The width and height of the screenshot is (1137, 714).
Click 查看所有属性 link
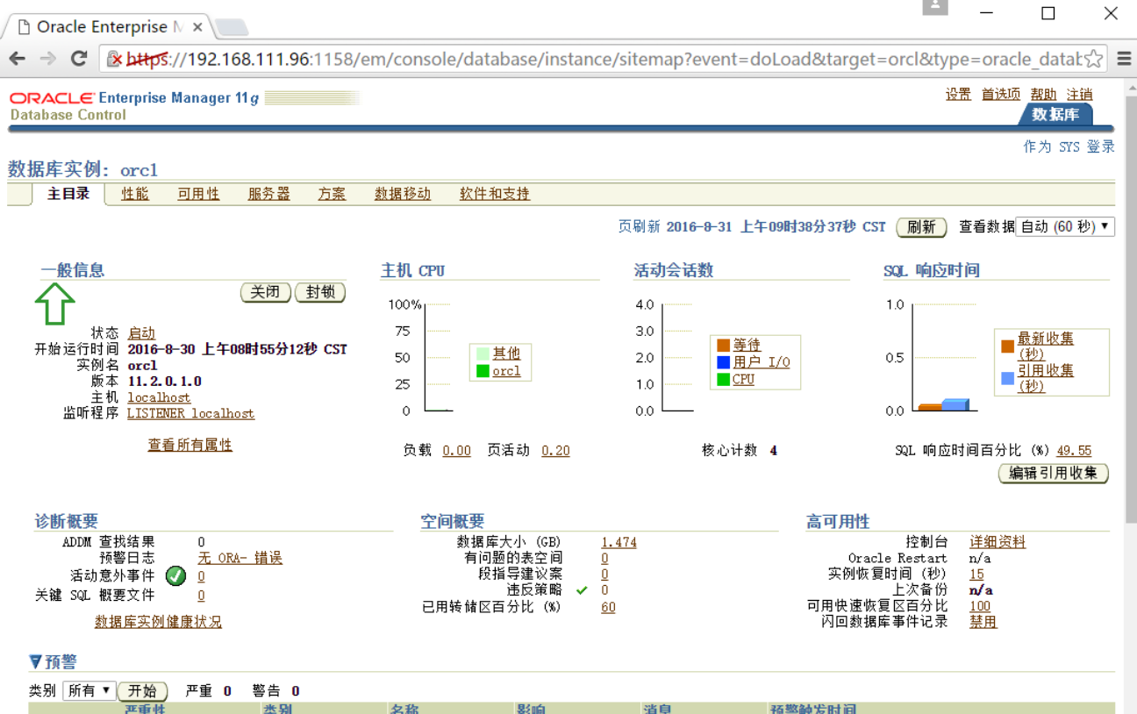(x=190, y=445)
